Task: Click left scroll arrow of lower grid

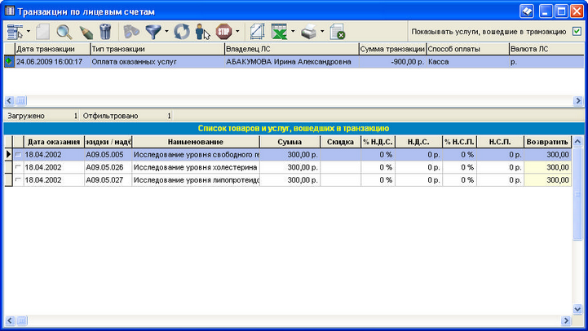Action: [x=9, y=320]
